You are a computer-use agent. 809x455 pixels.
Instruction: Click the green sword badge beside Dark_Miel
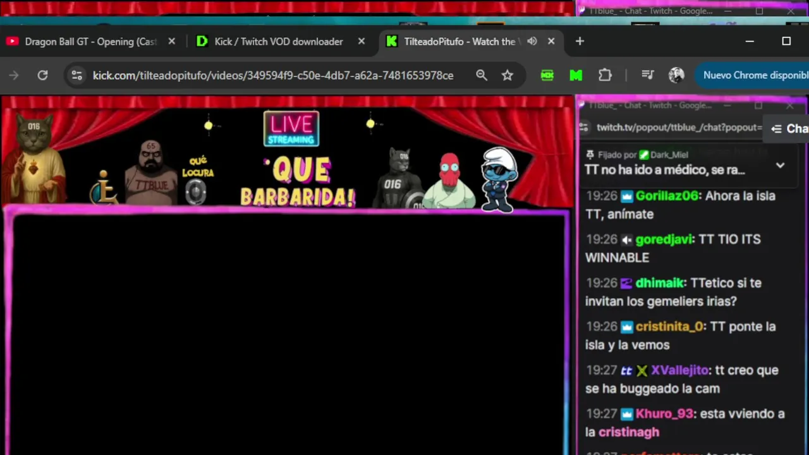tap(644, 155)
